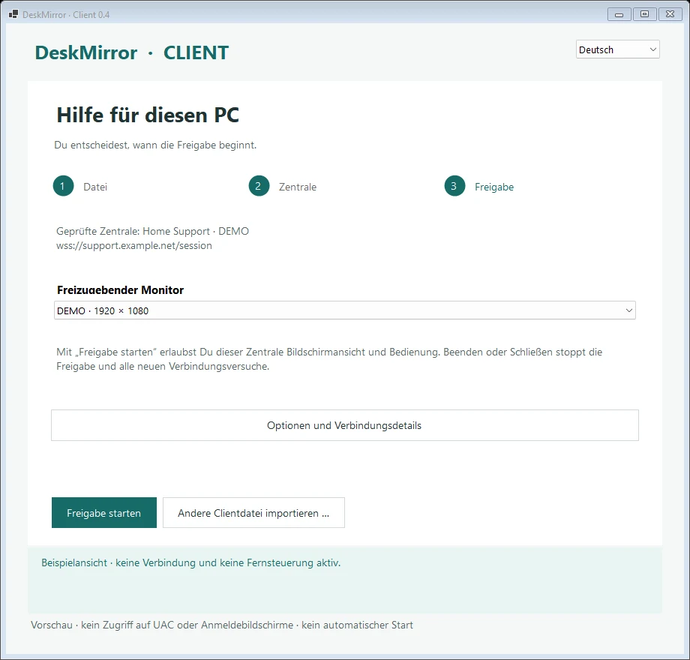
Task: Close the DeskMirror window
Action: pos(670,14)
